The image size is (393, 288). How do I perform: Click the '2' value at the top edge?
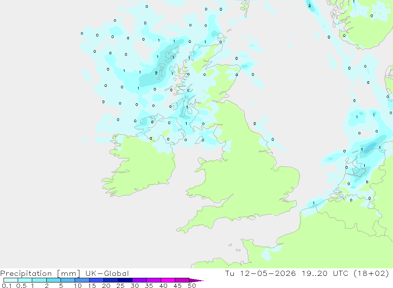[310, 6]
